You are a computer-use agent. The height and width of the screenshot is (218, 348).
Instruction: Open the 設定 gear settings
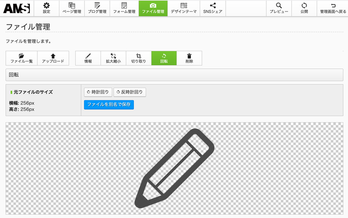pyautogui.click(x=46, y=8)
